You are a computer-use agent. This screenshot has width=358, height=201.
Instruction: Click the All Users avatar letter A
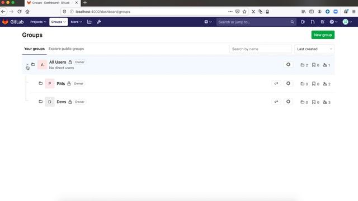(43, 65)
